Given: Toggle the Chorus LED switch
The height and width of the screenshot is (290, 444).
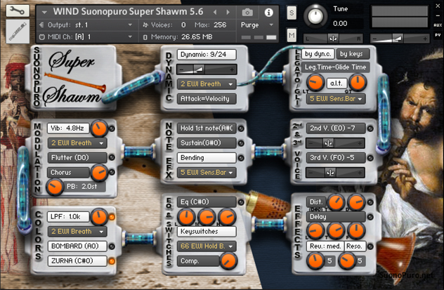Looking at the screenshot, I should [112, 172].
